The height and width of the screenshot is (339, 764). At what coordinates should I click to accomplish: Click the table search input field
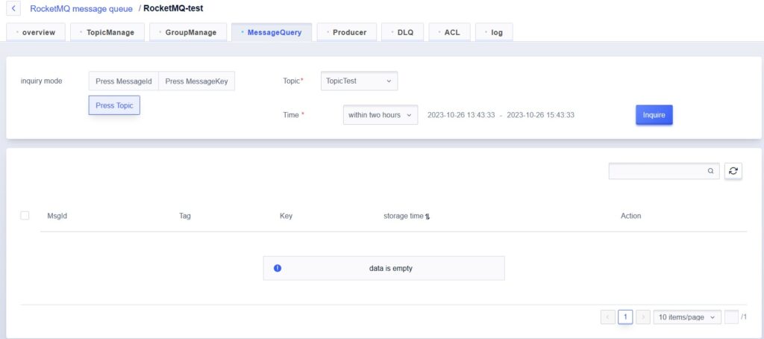657,171
